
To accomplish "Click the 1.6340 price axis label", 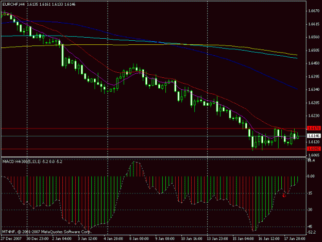I will [314, 89].
